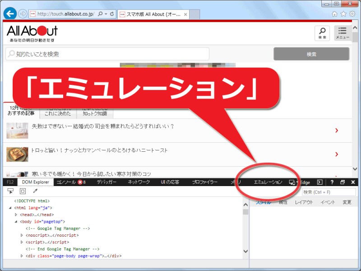Open the honey toast article link

pos(99,150)
